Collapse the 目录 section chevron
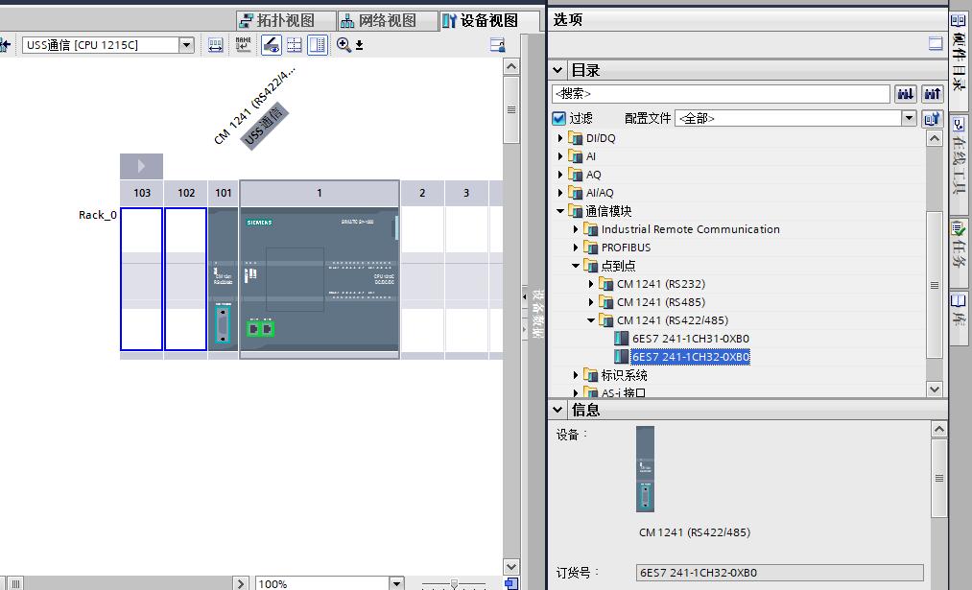 pos(557,70)
